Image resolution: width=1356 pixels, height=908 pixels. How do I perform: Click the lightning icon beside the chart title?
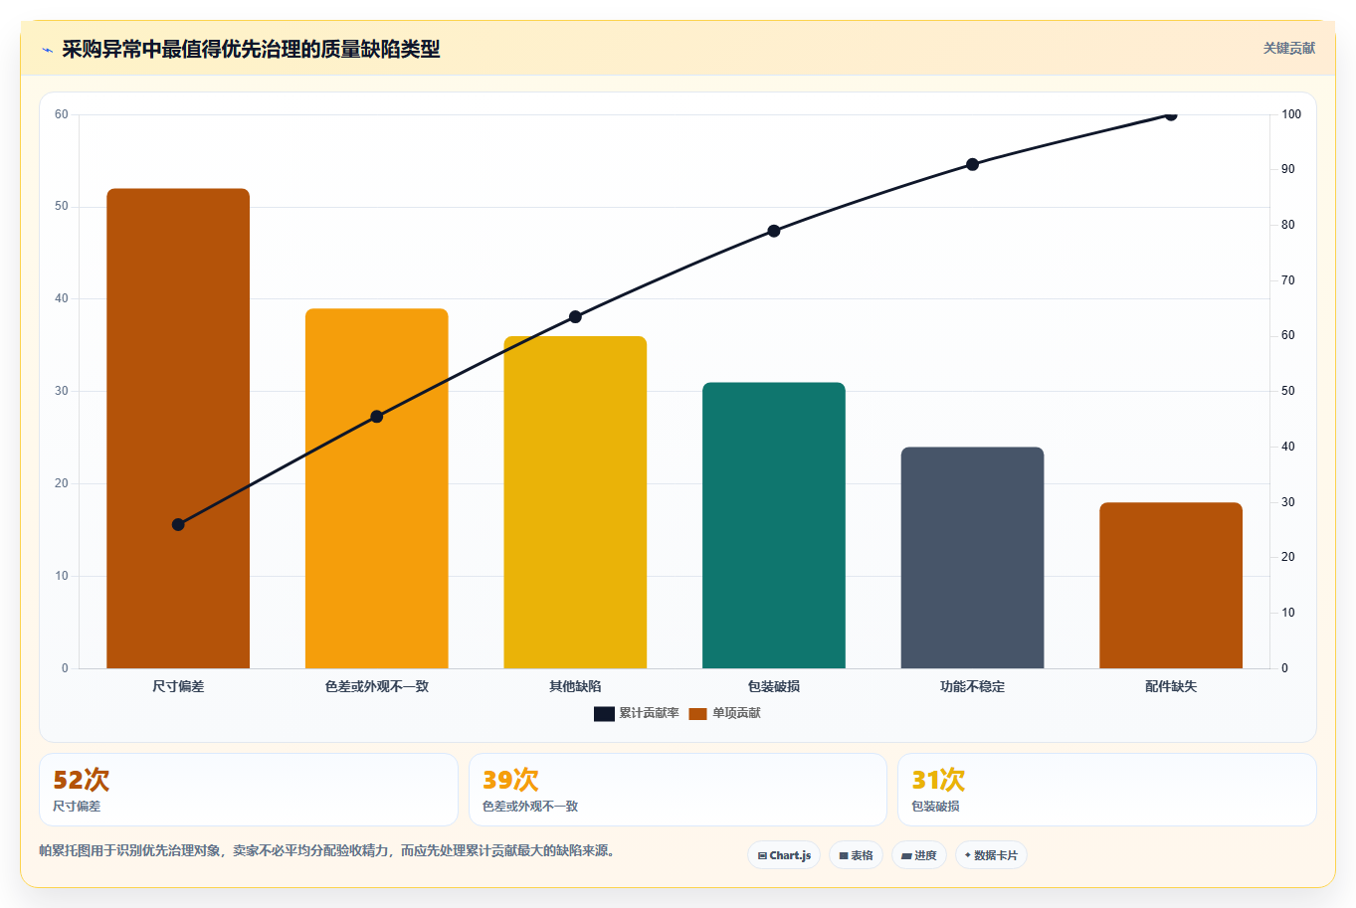pyautogui.click(x=47, y=50)
